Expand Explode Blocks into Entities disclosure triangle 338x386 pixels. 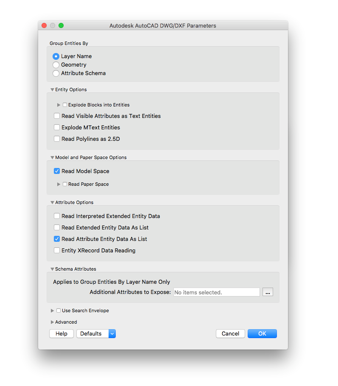pyautogui.click(x=59, y=105)
